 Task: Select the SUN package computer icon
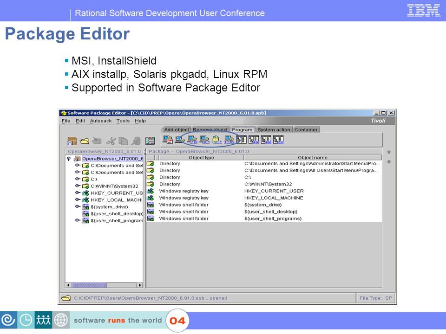(204, 140)
